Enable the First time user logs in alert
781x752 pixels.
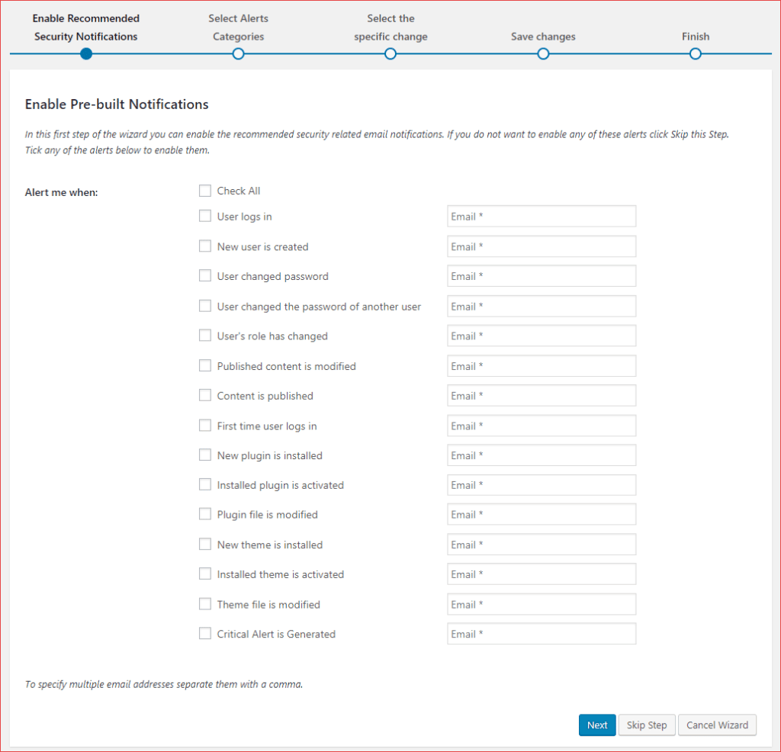point(204,425)
